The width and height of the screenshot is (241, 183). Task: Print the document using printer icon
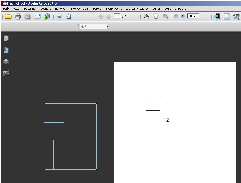pos(18,16)
